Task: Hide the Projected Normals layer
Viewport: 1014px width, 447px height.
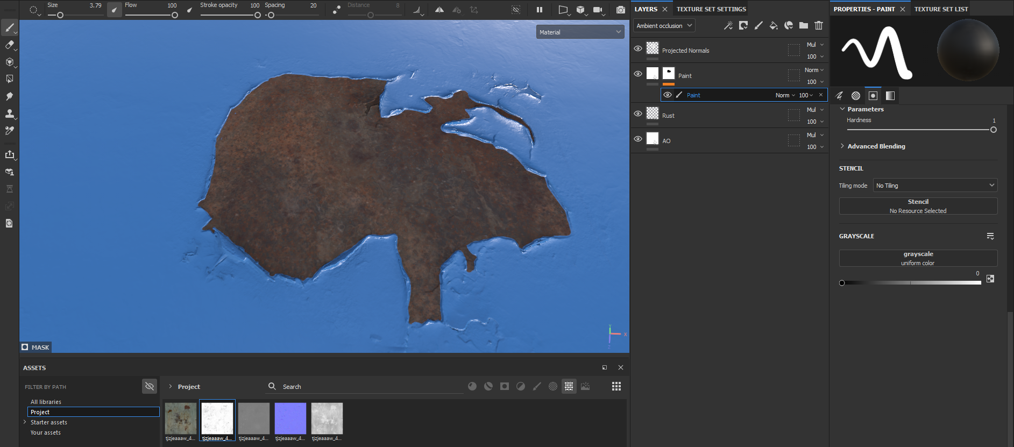Action: (638, 48)
